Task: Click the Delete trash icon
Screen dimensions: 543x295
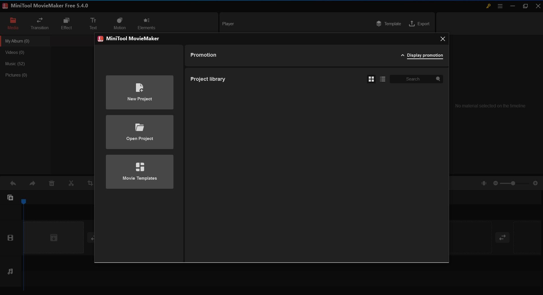Action: pyautogui.click(x=52, y=183)
